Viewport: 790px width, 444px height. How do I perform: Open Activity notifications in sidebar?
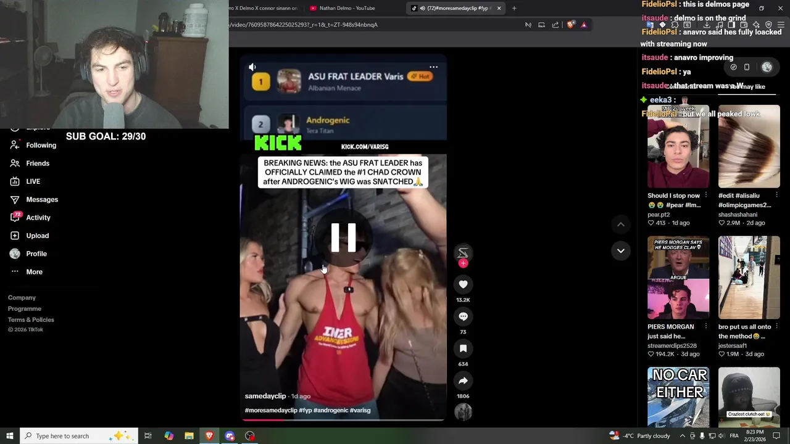30,217
